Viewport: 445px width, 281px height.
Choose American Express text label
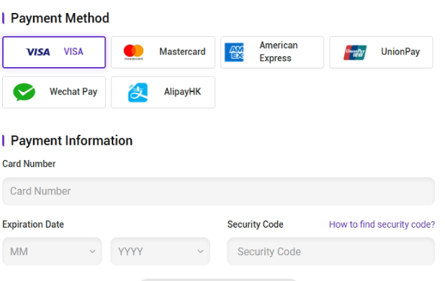click(x=279, y=52)
